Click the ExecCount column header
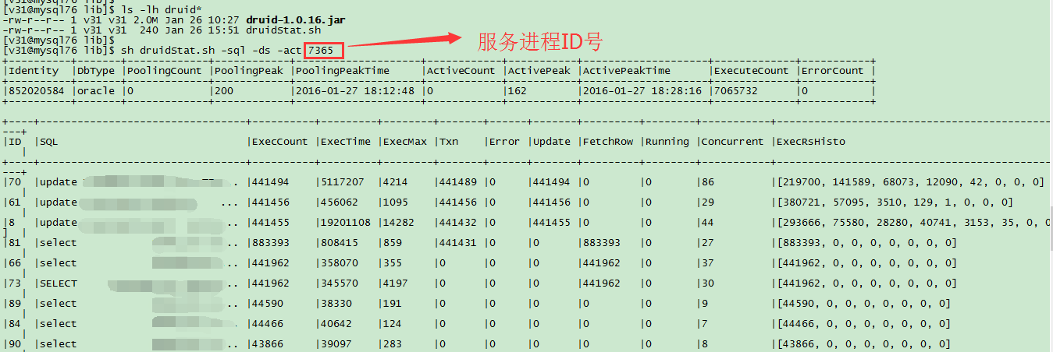This screenshot has width=1053, height=352. click(279, 142)
